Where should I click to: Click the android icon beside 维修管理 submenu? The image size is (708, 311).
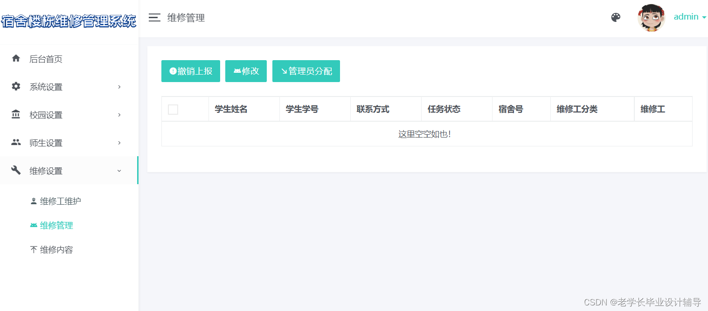(34, 226)
